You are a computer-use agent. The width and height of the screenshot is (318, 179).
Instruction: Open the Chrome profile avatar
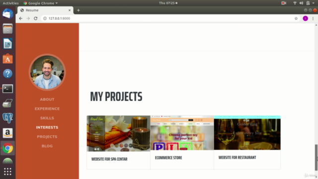pos(306,18)
